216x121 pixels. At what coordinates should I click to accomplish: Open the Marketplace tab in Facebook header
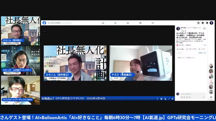tap(128, 23)
